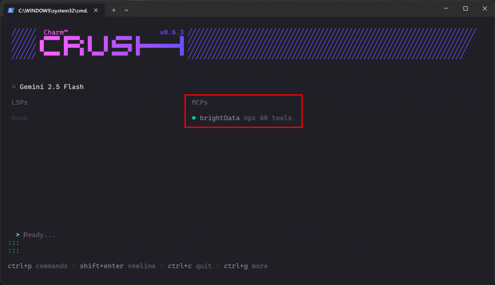Maximize the terminal window
Viewport: 495px width, 285px height.
[x=465, y=9]
